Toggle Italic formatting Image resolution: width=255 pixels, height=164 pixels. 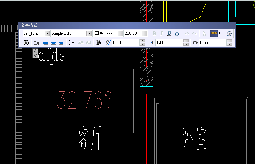pyautogui.click(x=162, y=33)
